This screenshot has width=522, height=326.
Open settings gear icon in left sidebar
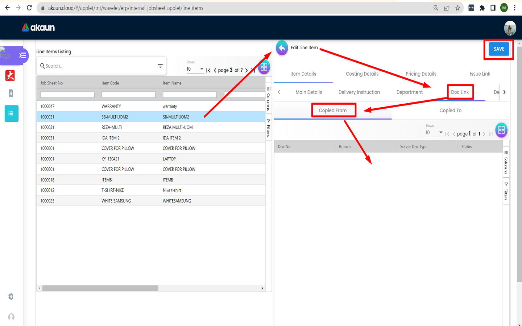click(11, 297)
